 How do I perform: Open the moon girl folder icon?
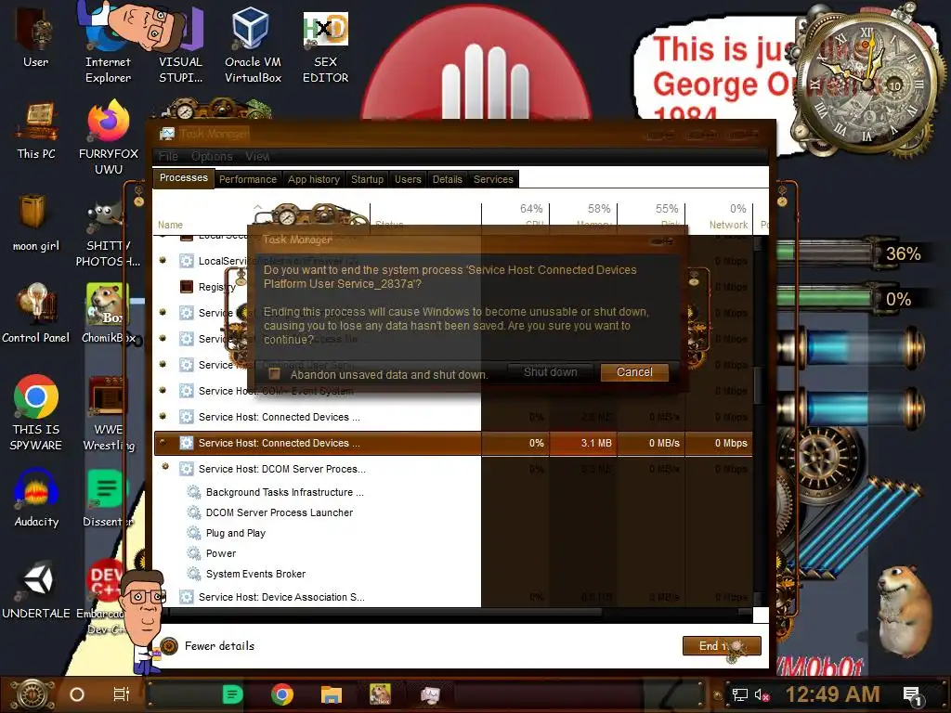[x=36, y=223]
